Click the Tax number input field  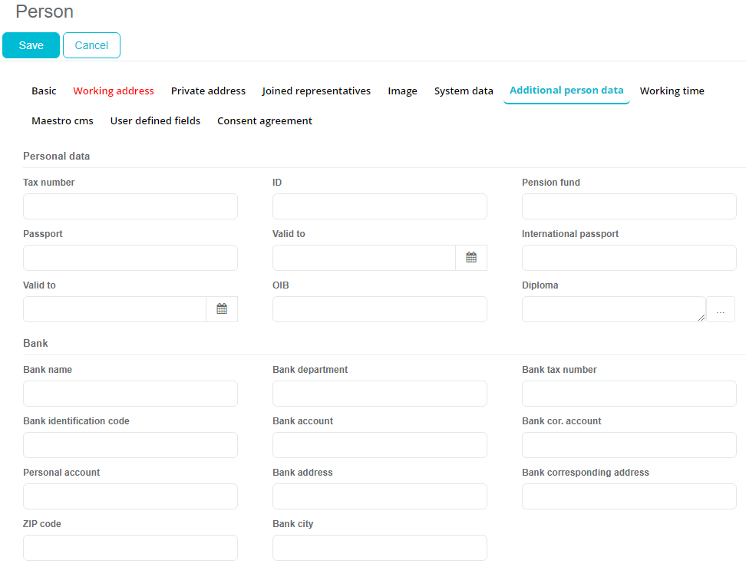[x=130, y=206]
